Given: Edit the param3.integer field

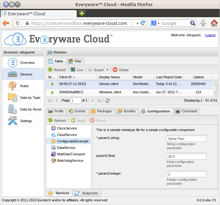Looking at the screenshot, I should [x=187, y=174].
